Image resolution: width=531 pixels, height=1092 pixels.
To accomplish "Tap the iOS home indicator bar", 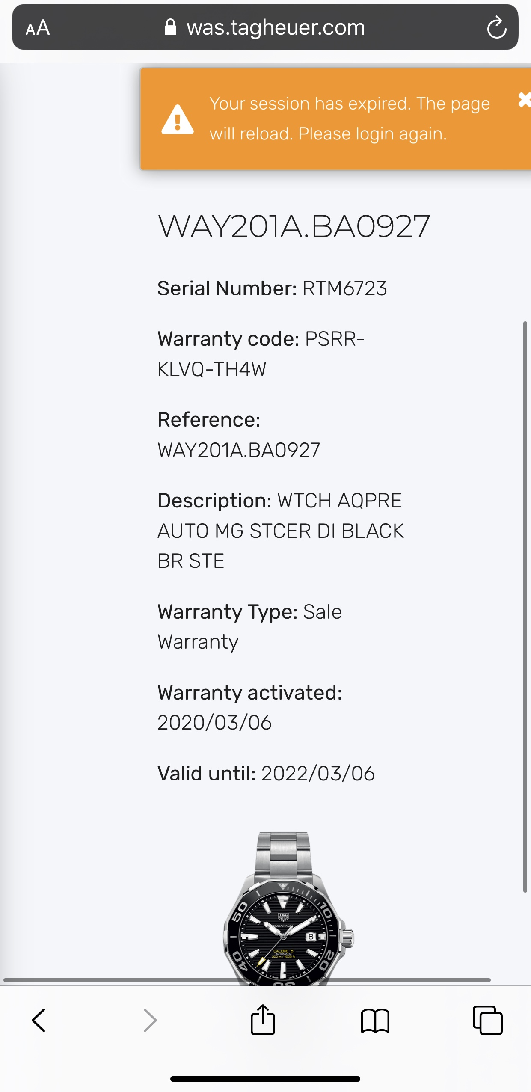I will [x=265, y=1079].
